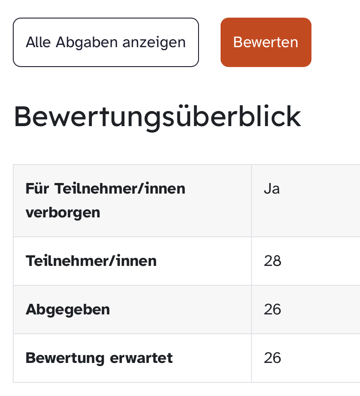Click the word "verborgen" in the first row
The height and width of the screenshot is (396, 360).
(63, 213)
